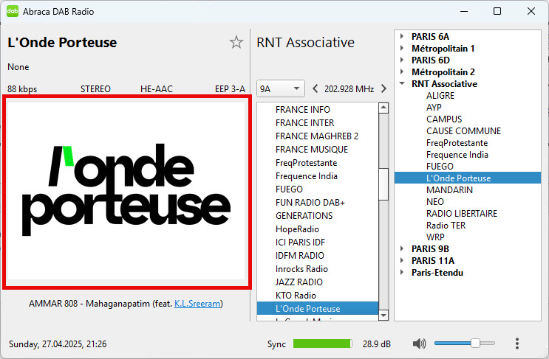
Task: Click the date and time in status bar
Action: (x=58, y=344)
